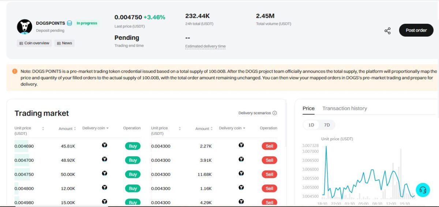Select the Price tab
The image size is (439, 207).
tap(308, 108)
